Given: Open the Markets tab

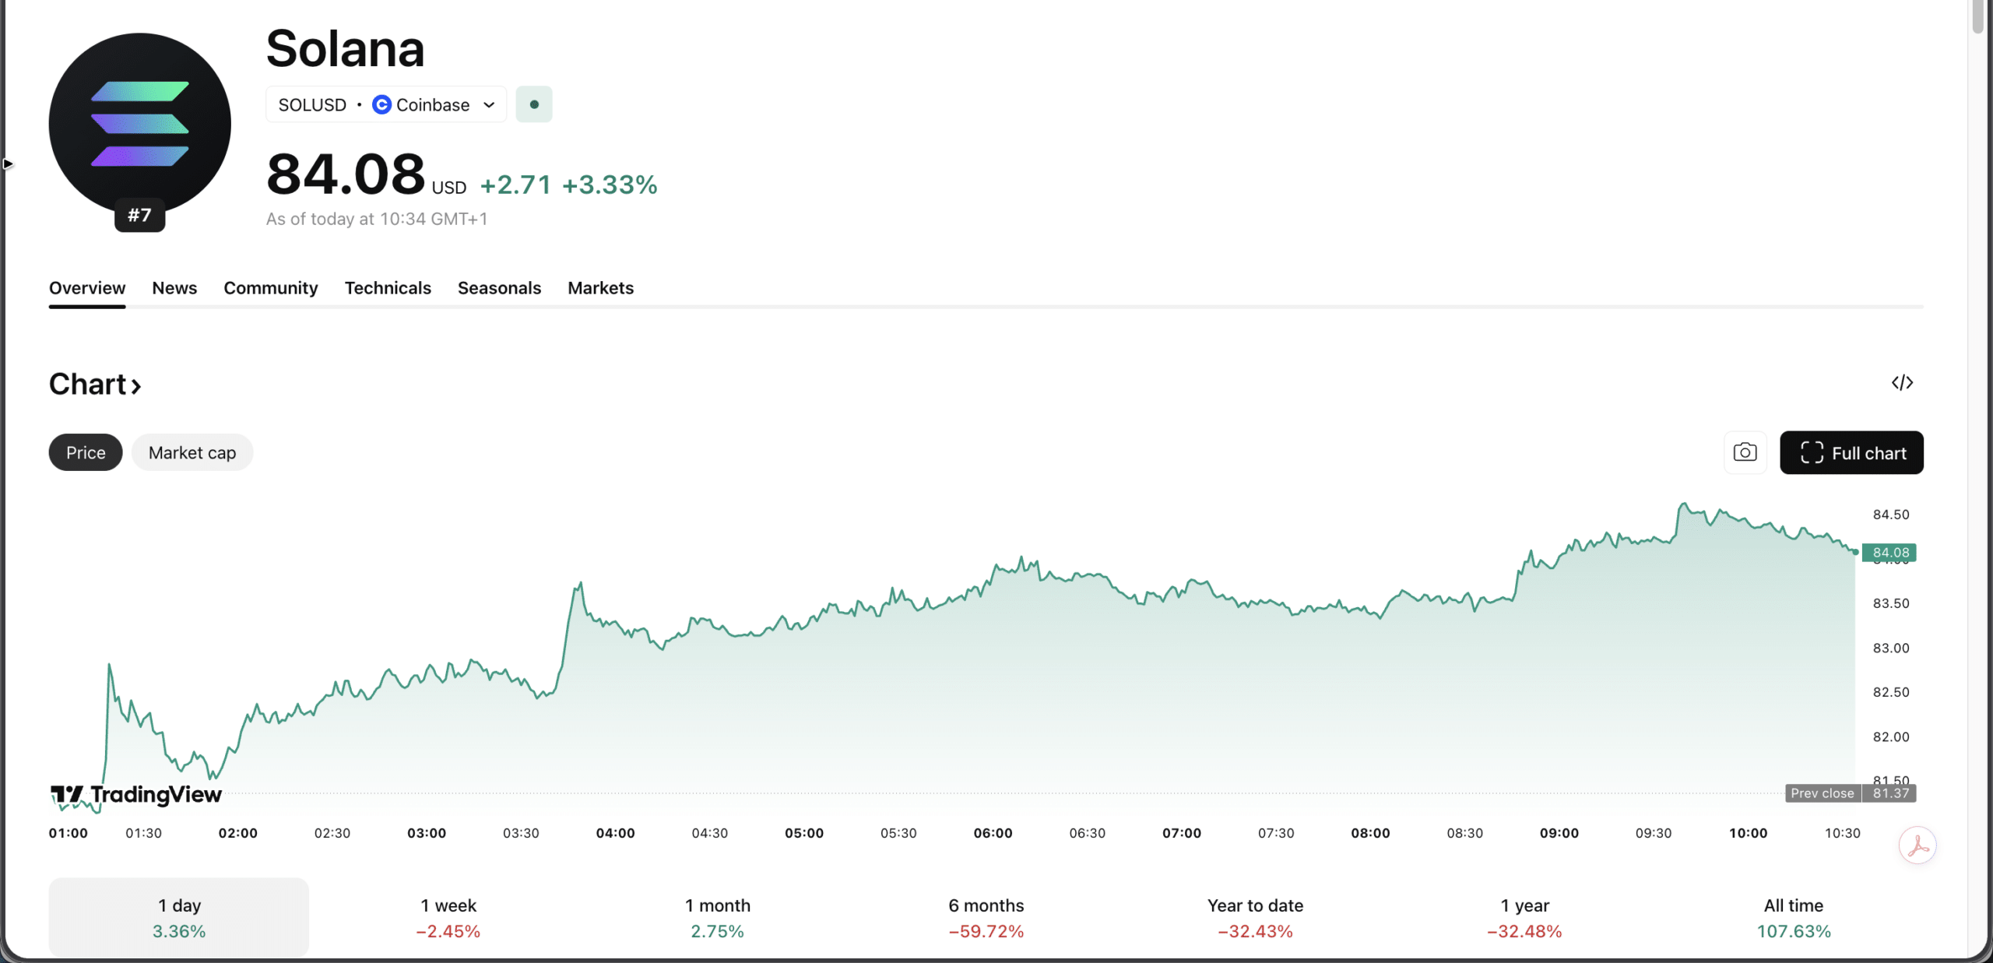Looking at the screenshot, I should coord(601,288).
